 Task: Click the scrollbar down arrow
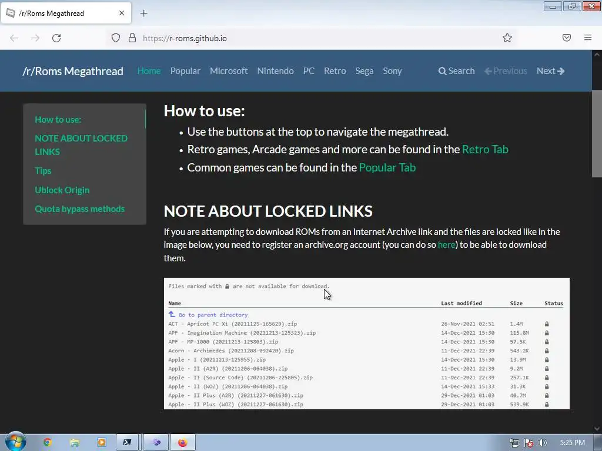(597, 429)
